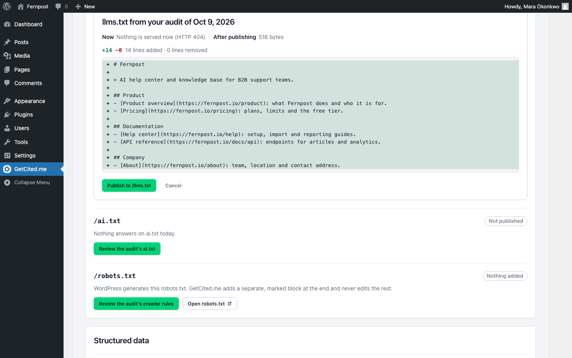The width and height of the screenshot is (572, 358).
Task: Open Comments in the admin sidebar
Action: point(32,83)
